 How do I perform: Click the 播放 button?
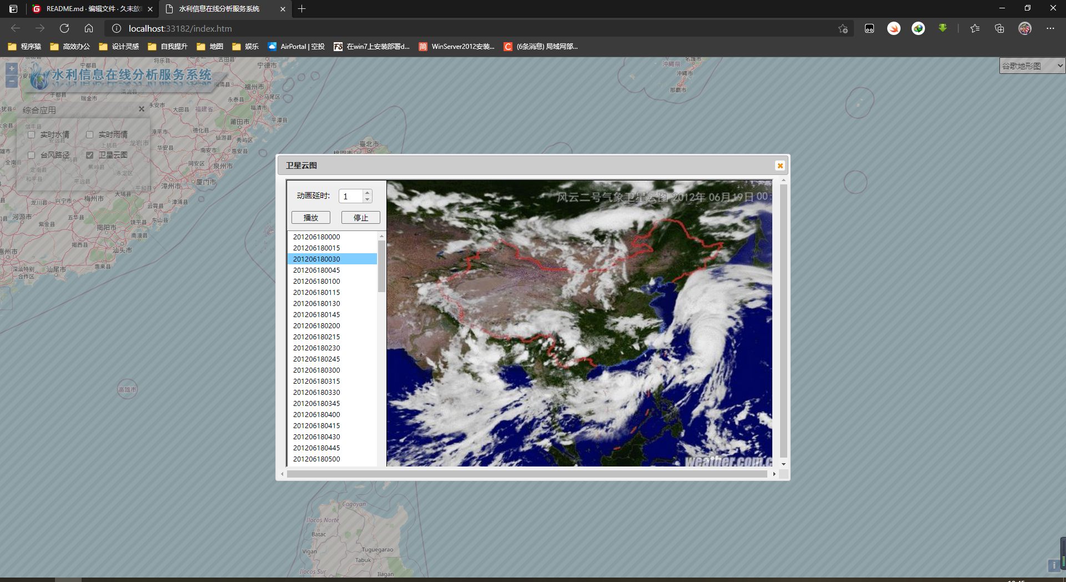click(311, 218)
